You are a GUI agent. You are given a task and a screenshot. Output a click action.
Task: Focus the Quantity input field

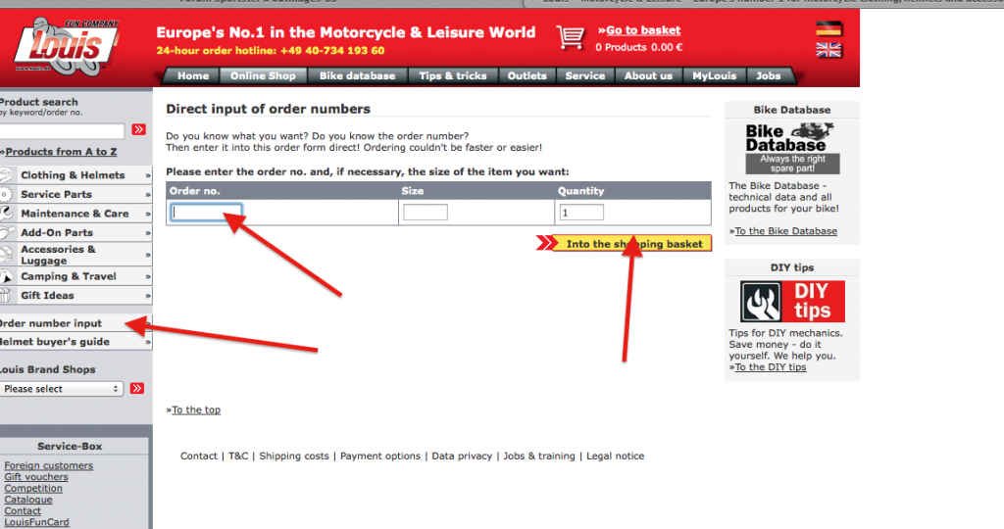581,213
